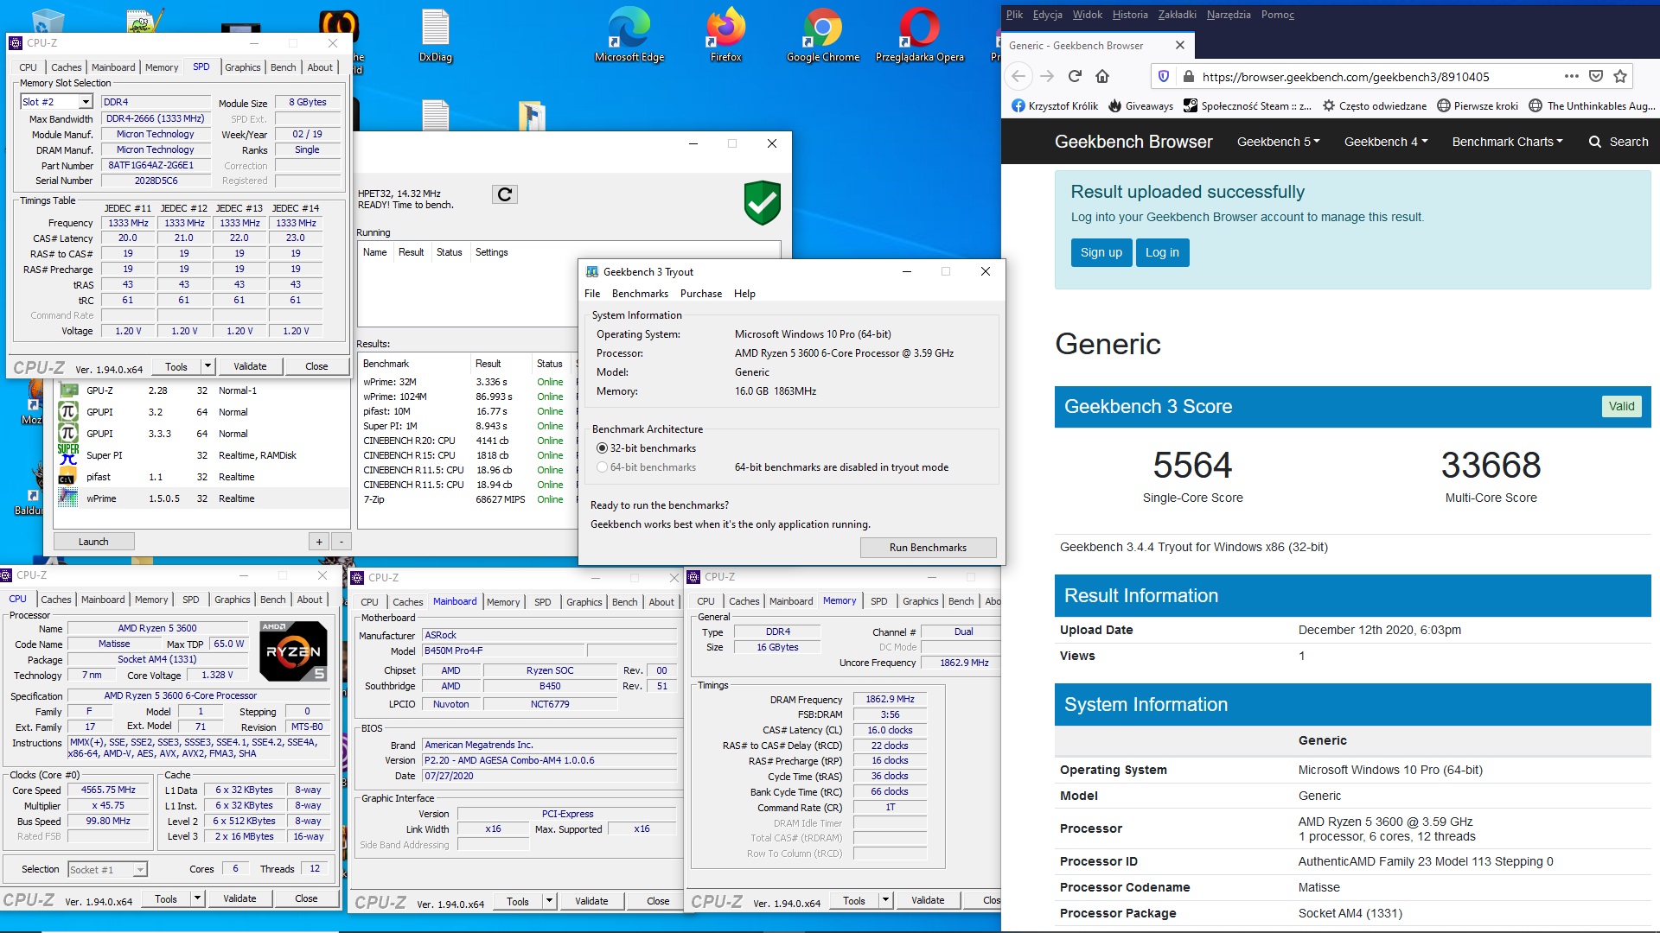
Task: Click the Part Number field 8ATF1G64AZ-2G6E1
Action: [156, 165]
